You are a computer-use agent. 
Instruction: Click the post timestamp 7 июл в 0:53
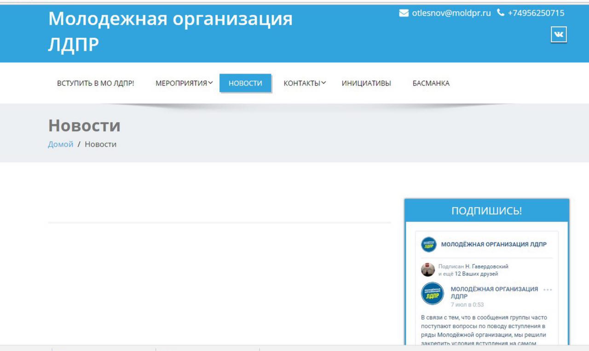pos(467,305)
